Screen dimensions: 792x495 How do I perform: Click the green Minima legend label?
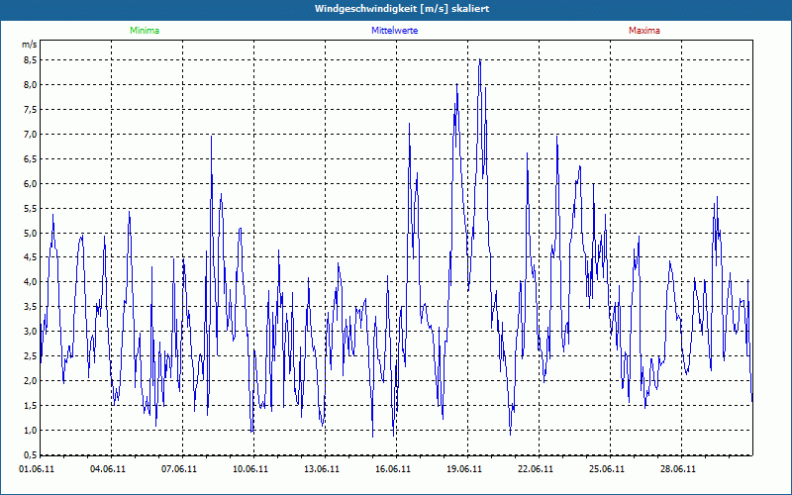tap(145, 31)
